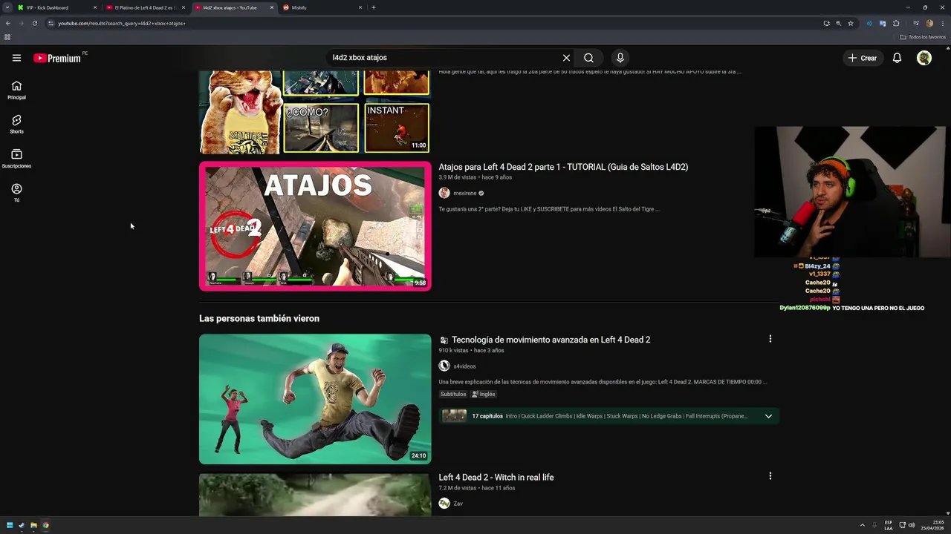Open more options for Witch in real life

coord(770,476)
